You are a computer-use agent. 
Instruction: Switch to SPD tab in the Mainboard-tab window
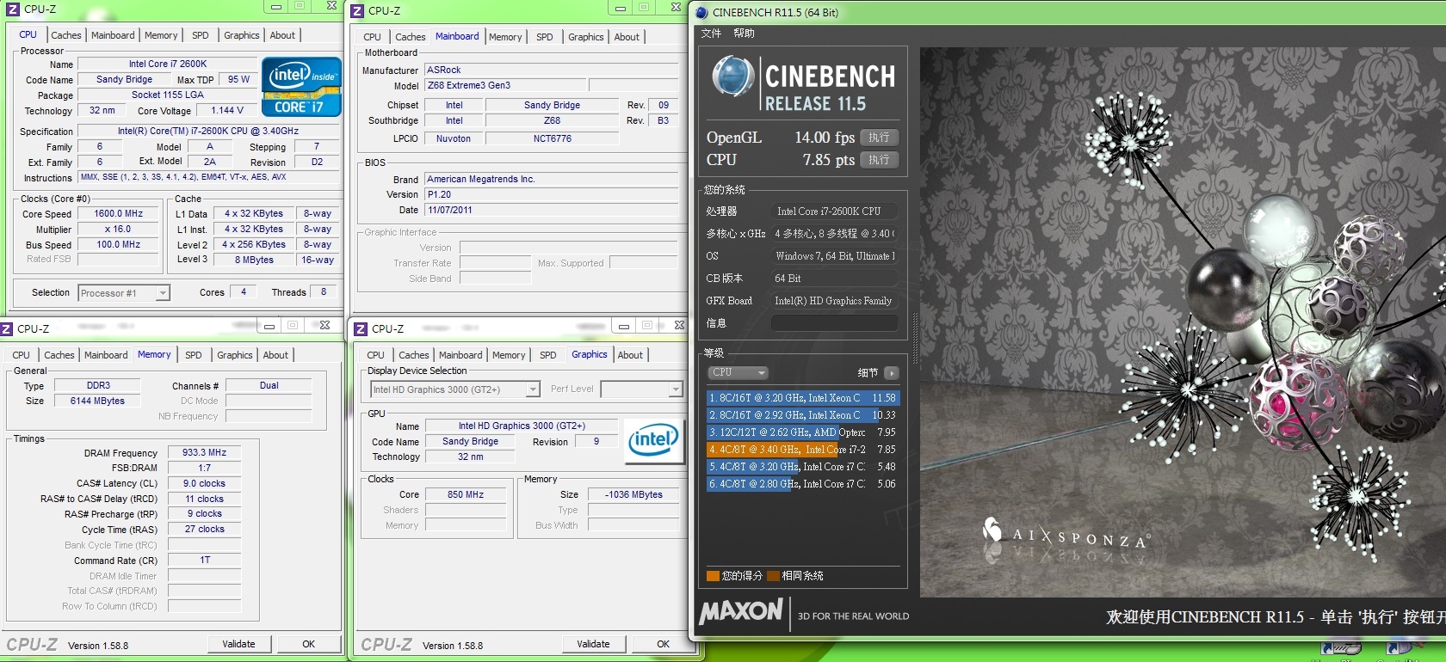tap(545, 37)
